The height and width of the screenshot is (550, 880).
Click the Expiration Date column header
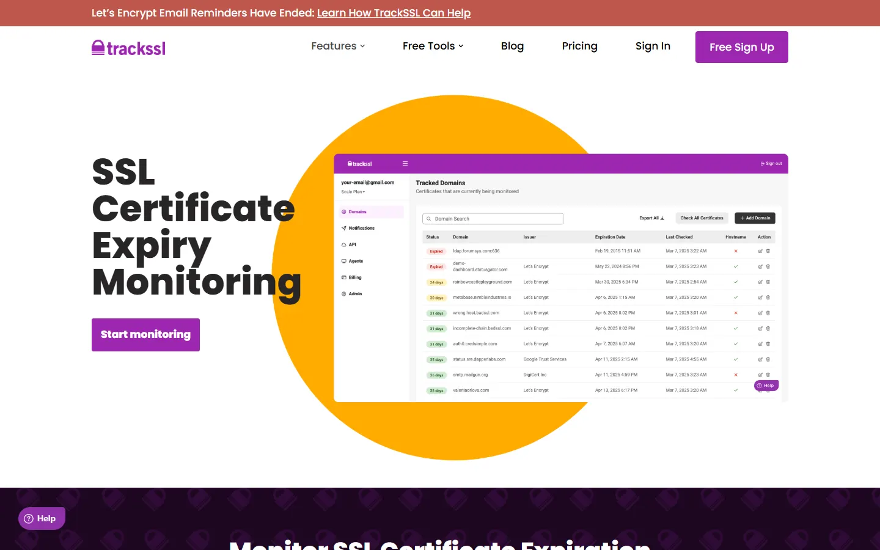click(610, 237)
